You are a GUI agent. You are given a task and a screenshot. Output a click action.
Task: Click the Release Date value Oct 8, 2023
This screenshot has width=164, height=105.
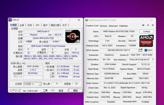[107, 46]
